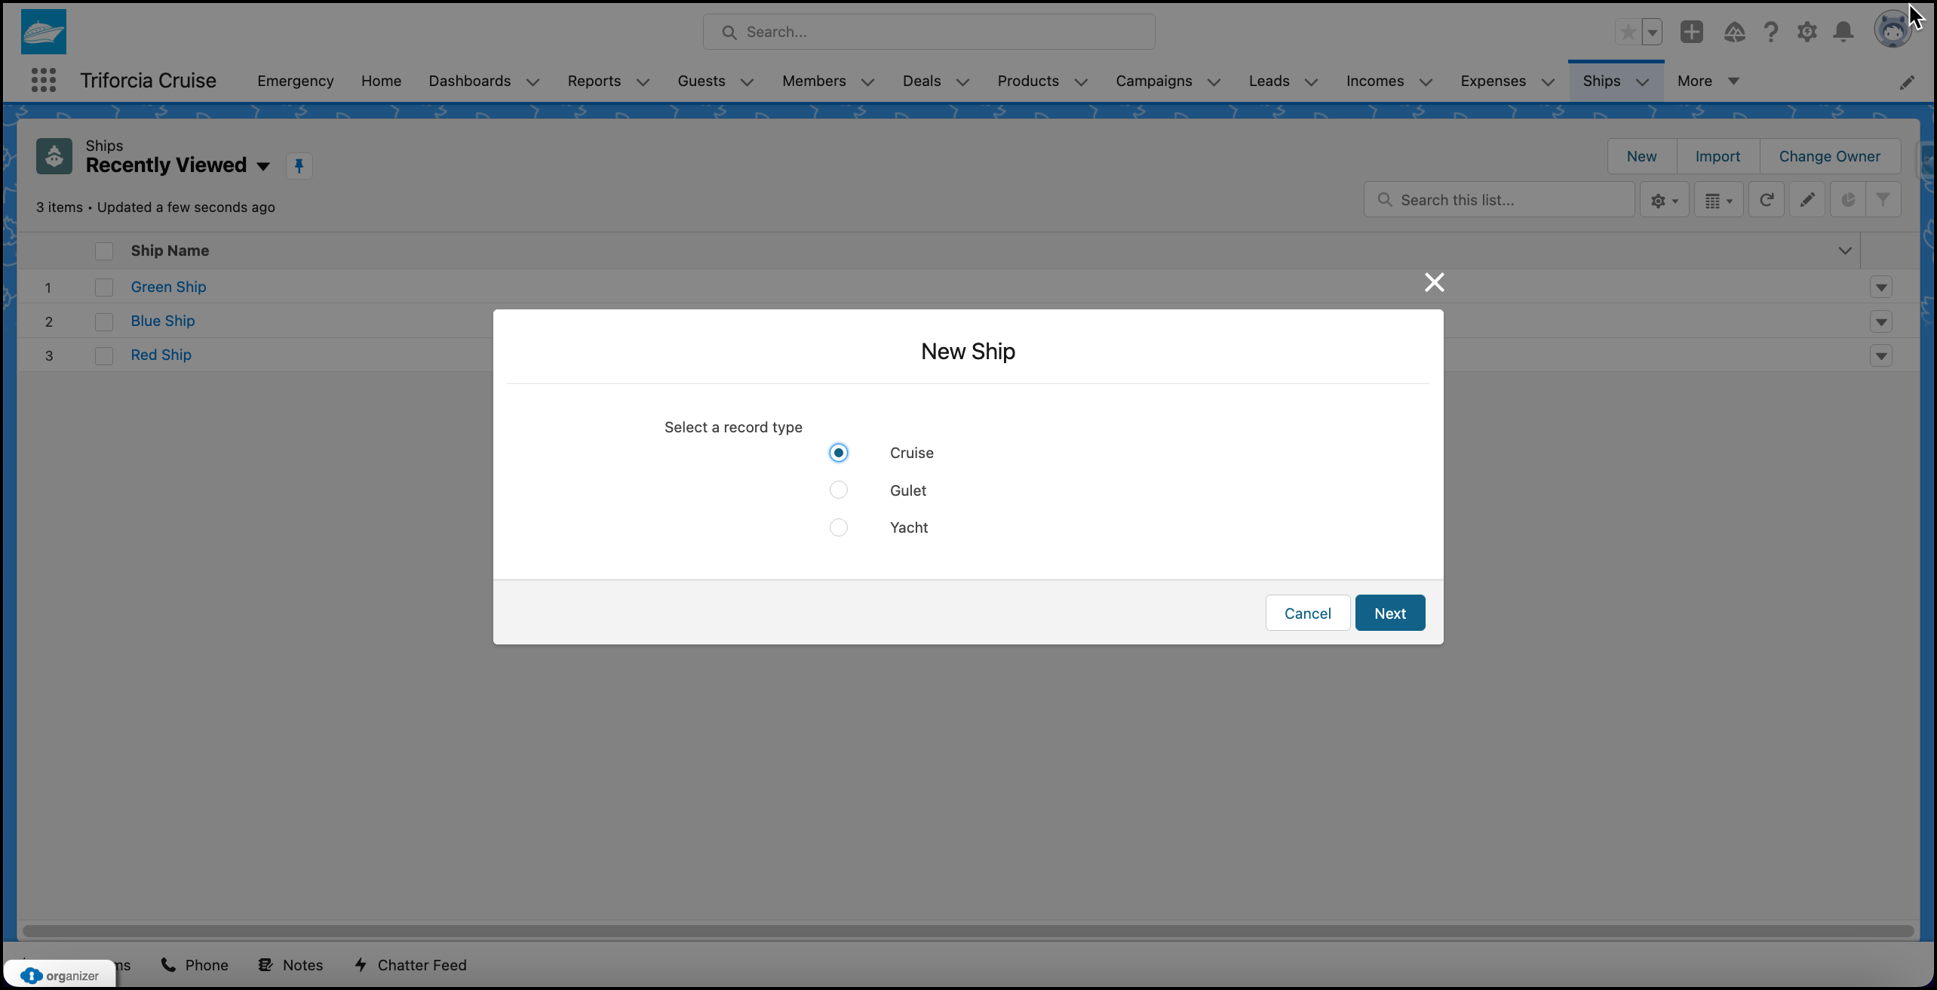1937x990 pixels.
Task: Expand the More navigation menu
Action: (x=1708, y=81)
